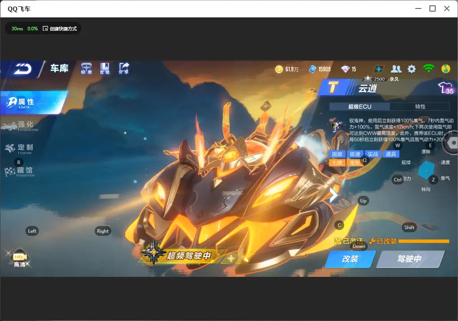Screen dimensions: 458x321
Task: Click the 61.9万 coin amount
Action: pyautogui.click(x=292, y=69)
